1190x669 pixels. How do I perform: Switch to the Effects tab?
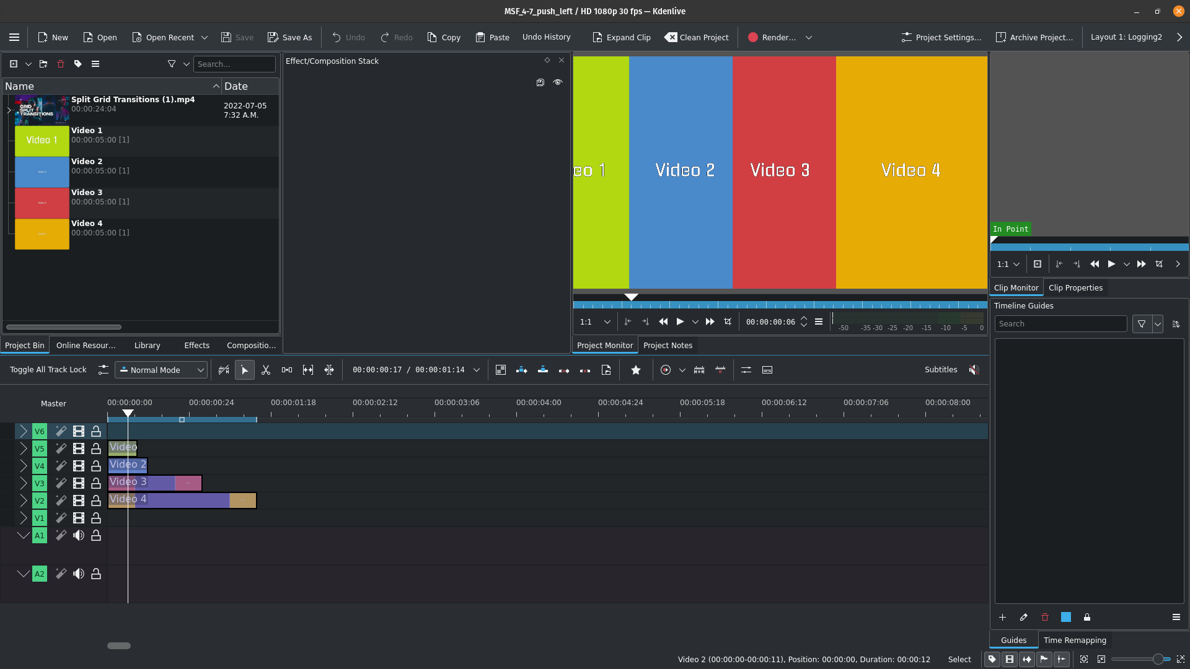(196, 346)
